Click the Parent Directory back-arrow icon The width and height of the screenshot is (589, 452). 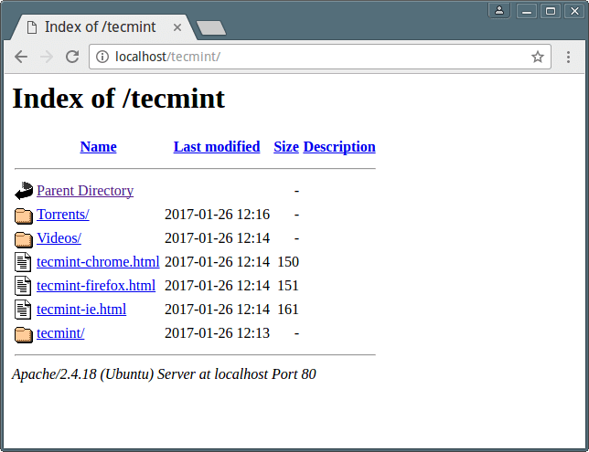tap(24, 192)
